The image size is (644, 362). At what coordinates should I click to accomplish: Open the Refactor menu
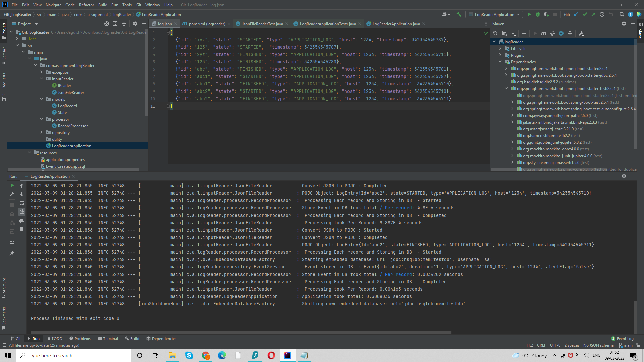pos(86,5)
